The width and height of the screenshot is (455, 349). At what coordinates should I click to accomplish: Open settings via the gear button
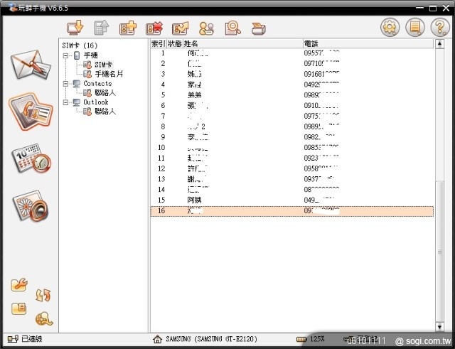point(390,28)
